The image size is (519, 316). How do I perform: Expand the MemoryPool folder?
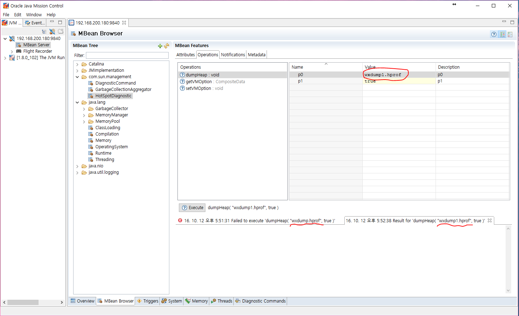[x=84, y=122]
